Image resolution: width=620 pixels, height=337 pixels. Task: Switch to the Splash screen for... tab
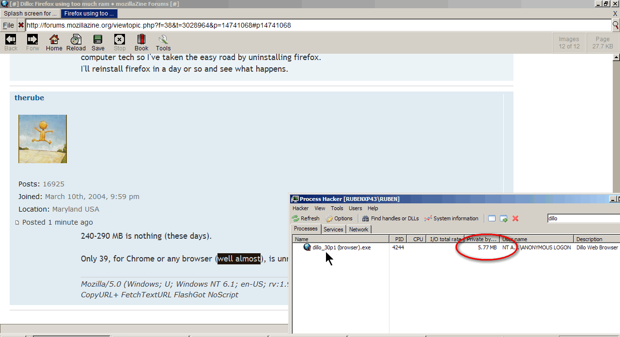tap(31, 14)
